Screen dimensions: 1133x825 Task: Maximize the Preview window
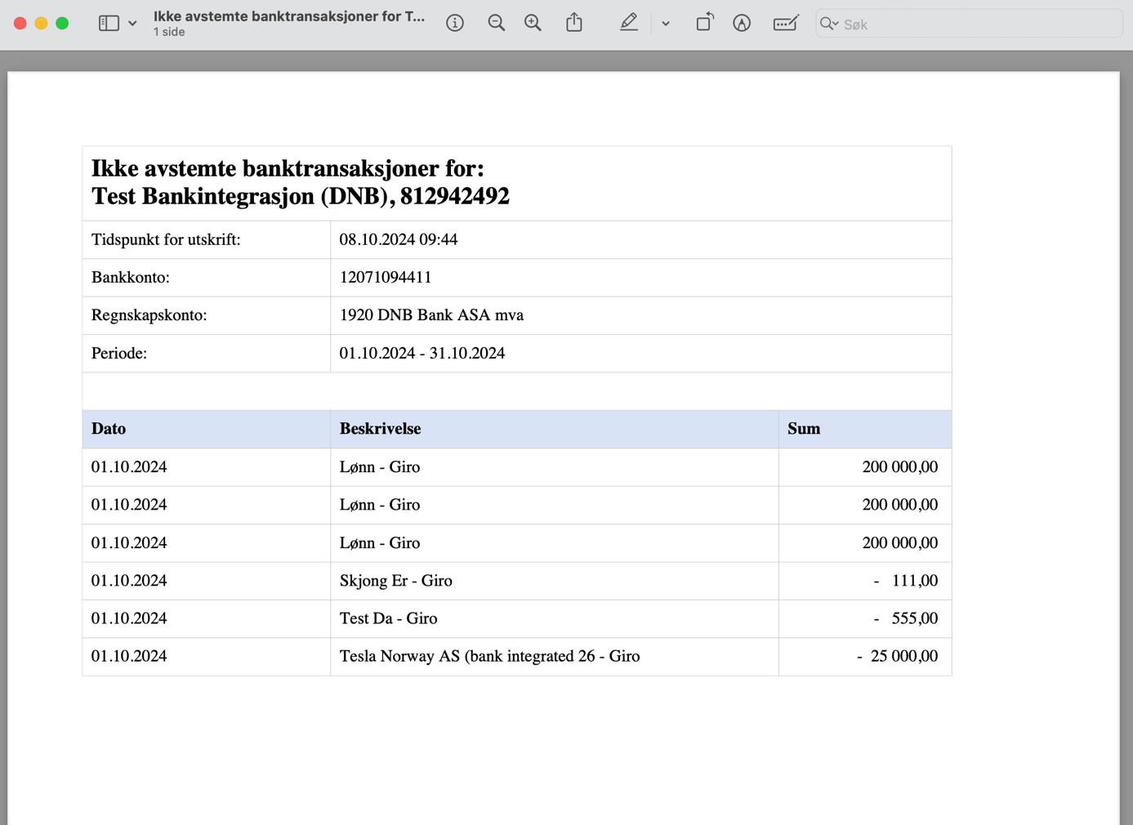pyautogui.click(x=62, y=24)
